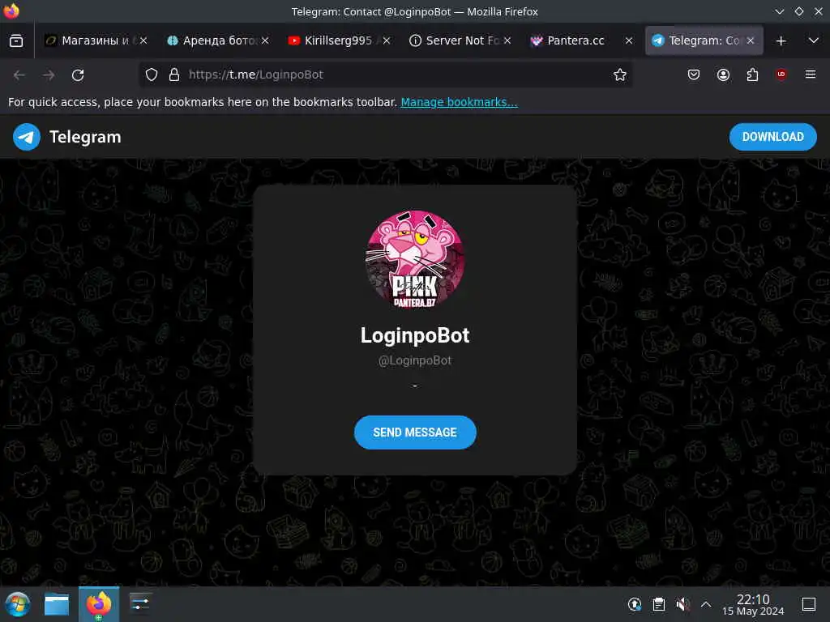Image resolution: width=830 pixels, height=622 pixels.
Task: Open the clock showing 22:10
Action: (753, 604)
